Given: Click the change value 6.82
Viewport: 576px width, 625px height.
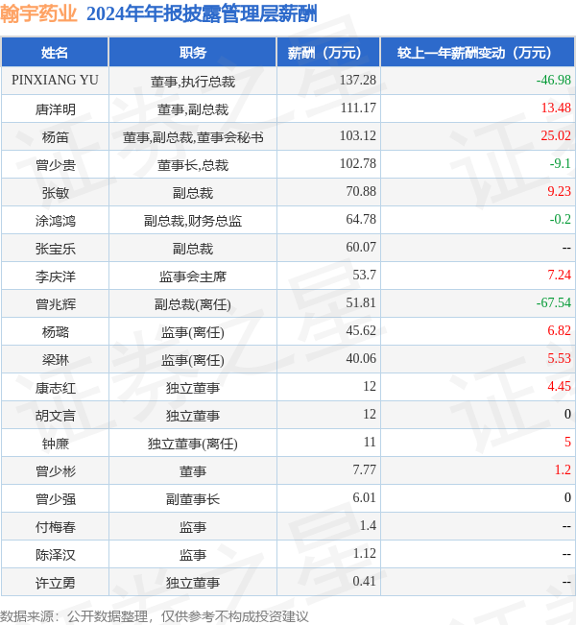Looking at the screenshot, I should tap(559, 330).
